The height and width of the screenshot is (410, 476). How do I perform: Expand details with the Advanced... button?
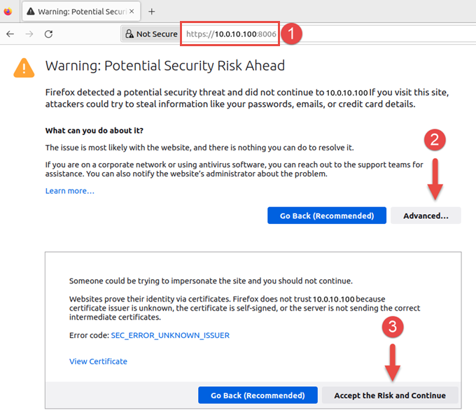click(x=426, y=215)
